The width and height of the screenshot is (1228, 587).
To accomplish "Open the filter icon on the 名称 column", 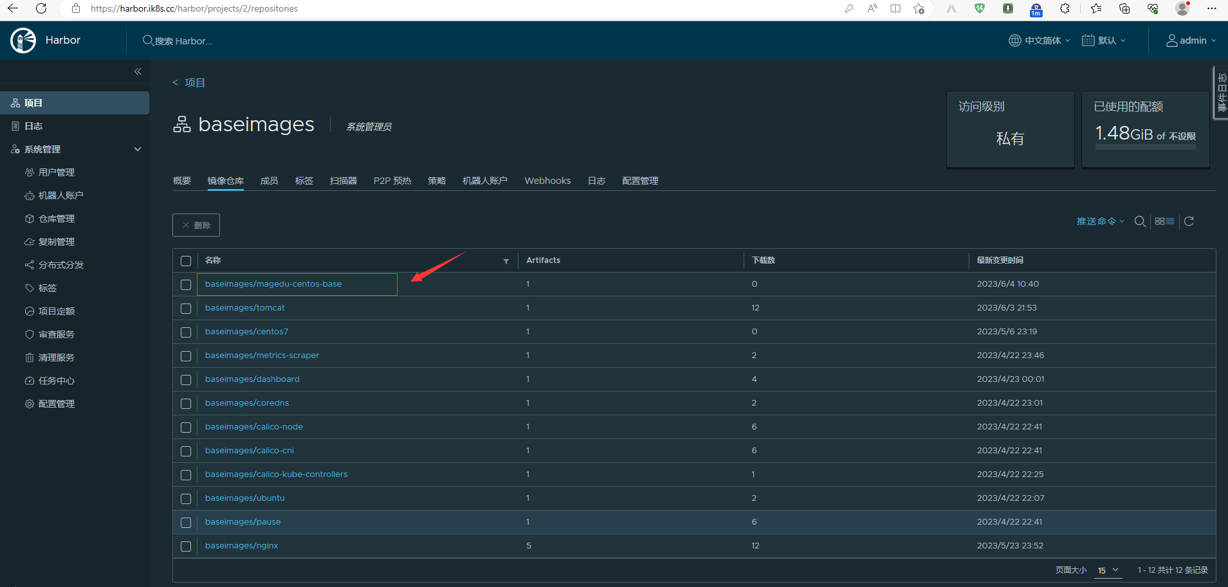I will coord(506,261).
